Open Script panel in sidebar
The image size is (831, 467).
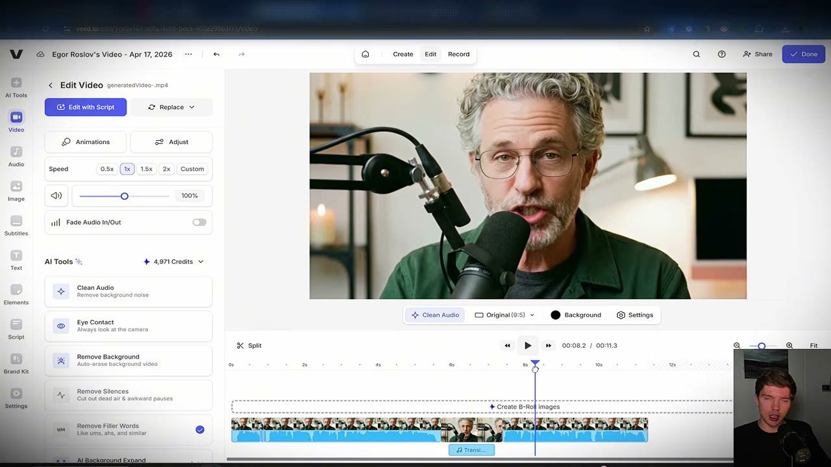[x=16, y=329]
